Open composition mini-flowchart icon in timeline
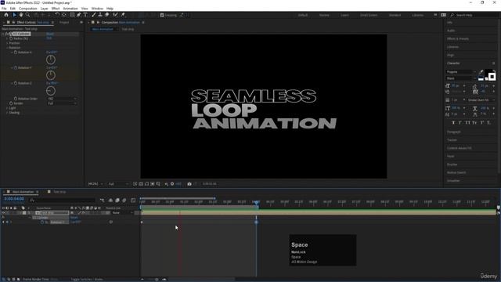 tap(102, 201)
